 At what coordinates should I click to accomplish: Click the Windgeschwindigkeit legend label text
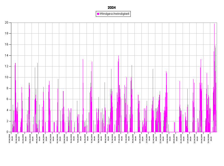pyautogui.click(x=114, y=14)
